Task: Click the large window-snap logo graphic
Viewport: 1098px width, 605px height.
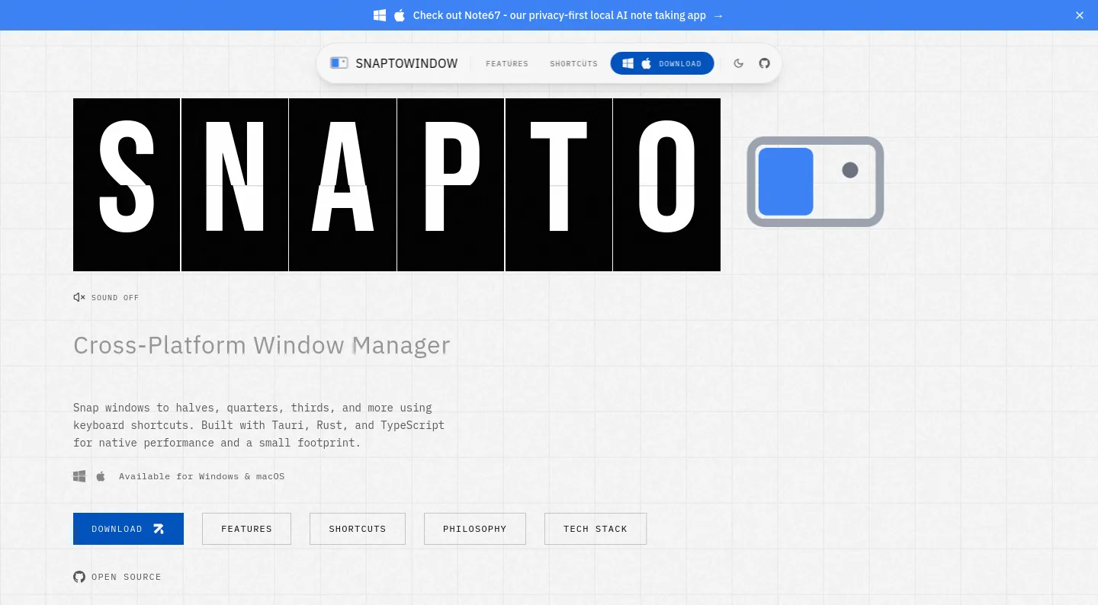Action: pyautogui.click(x=815, y=181)
